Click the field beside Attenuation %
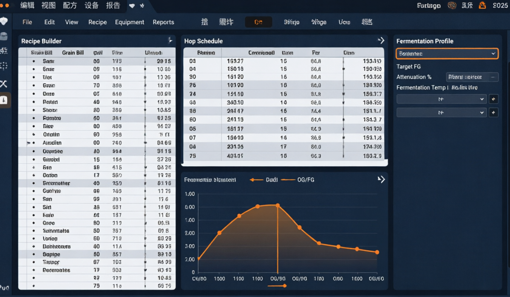510x297 pixels. point(472,77)
